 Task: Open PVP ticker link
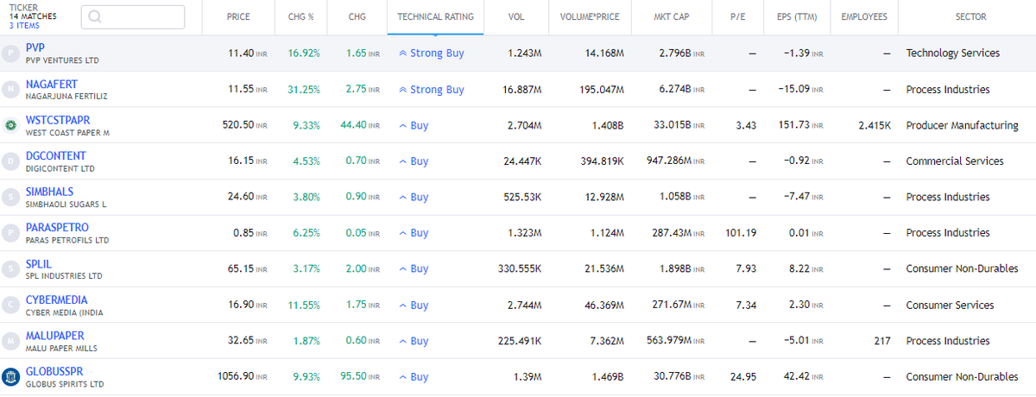click(35, 48)
